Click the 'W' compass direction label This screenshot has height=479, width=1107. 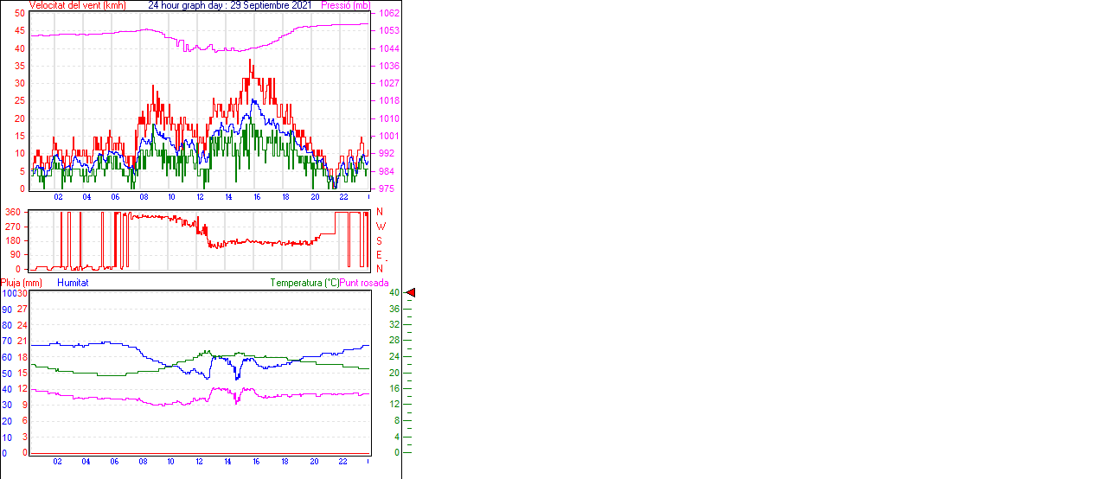380,227
